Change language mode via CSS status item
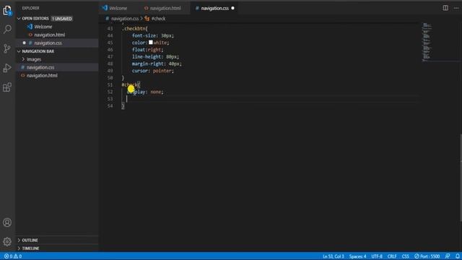Screen dimensions: 462x260 pos(405,256)
